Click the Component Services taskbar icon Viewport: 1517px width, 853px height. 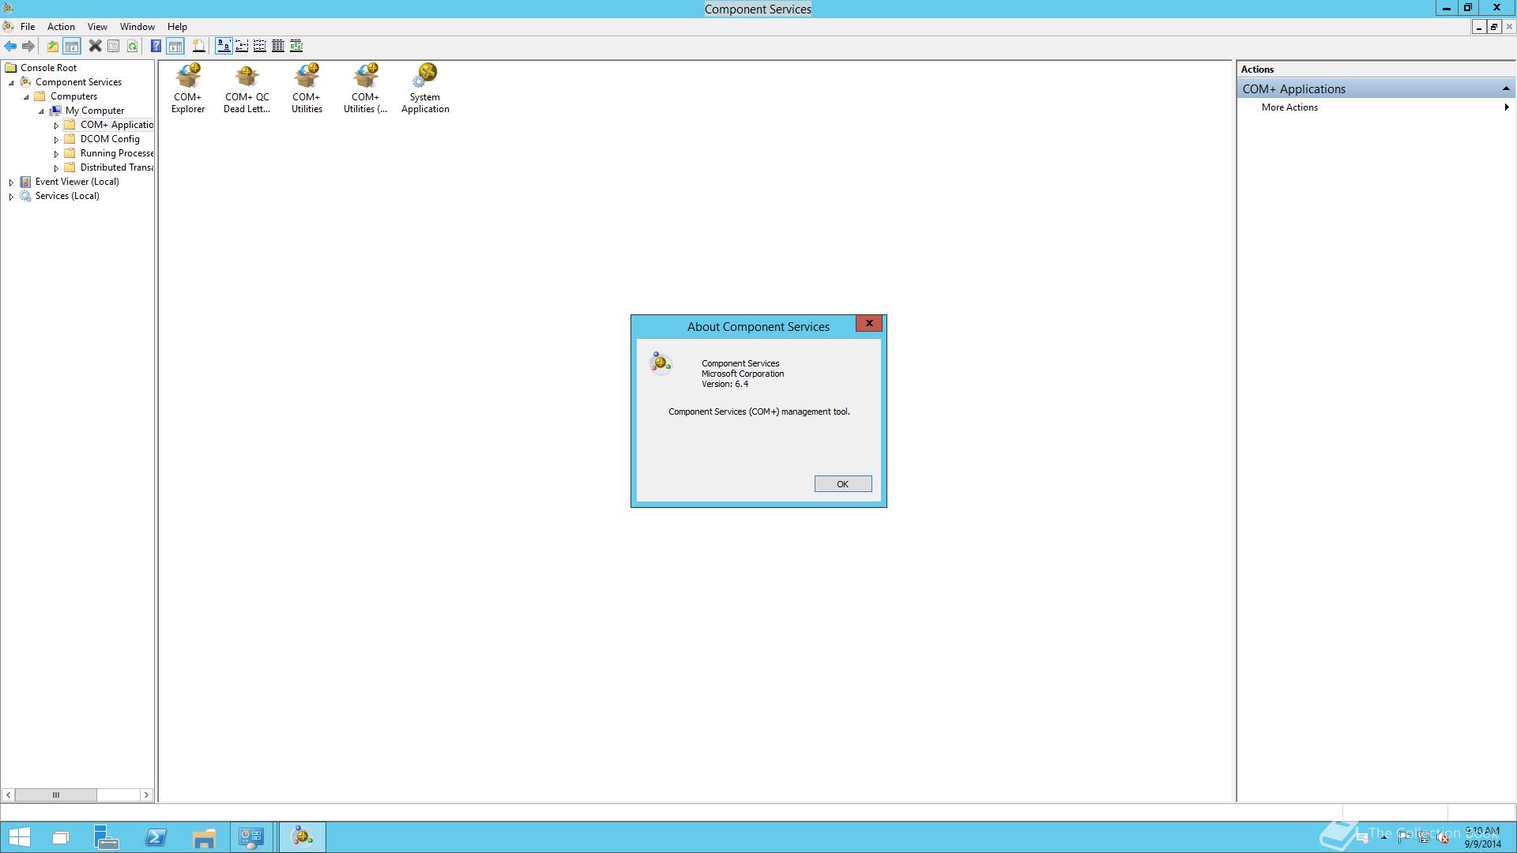[303, 837]
